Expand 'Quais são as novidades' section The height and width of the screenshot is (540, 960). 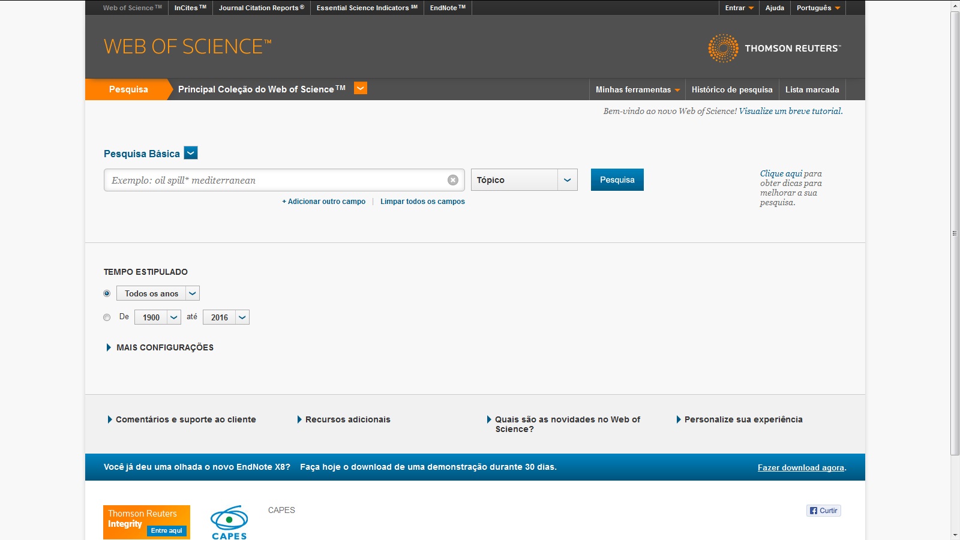click(x=563, y=424)
